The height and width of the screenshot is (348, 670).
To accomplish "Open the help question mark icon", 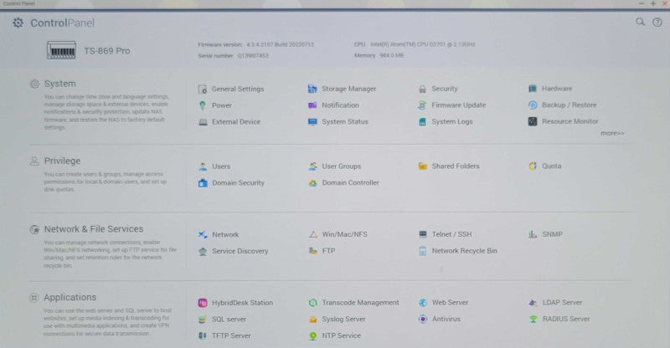I will (657, 23).
